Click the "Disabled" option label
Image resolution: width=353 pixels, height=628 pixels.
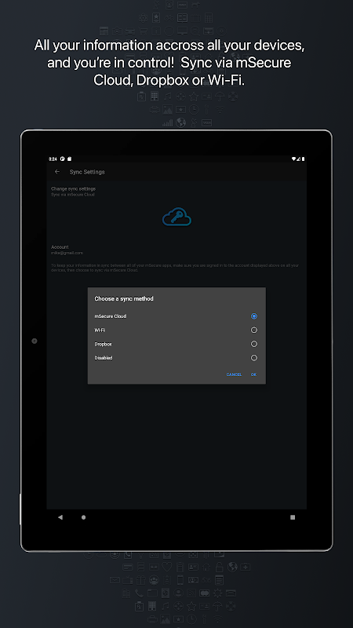(x=104, y=358)
